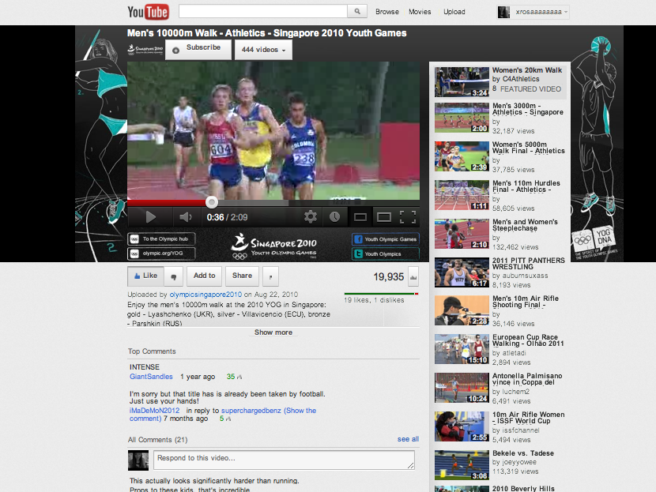The width and height of the screenshot is (656, 492).
Task: Click the Bekele vs. Tadese title
Action: point(523,453)
